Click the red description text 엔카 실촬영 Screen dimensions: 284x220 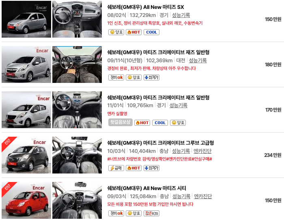pyautogui.click(x=117, y=114)
